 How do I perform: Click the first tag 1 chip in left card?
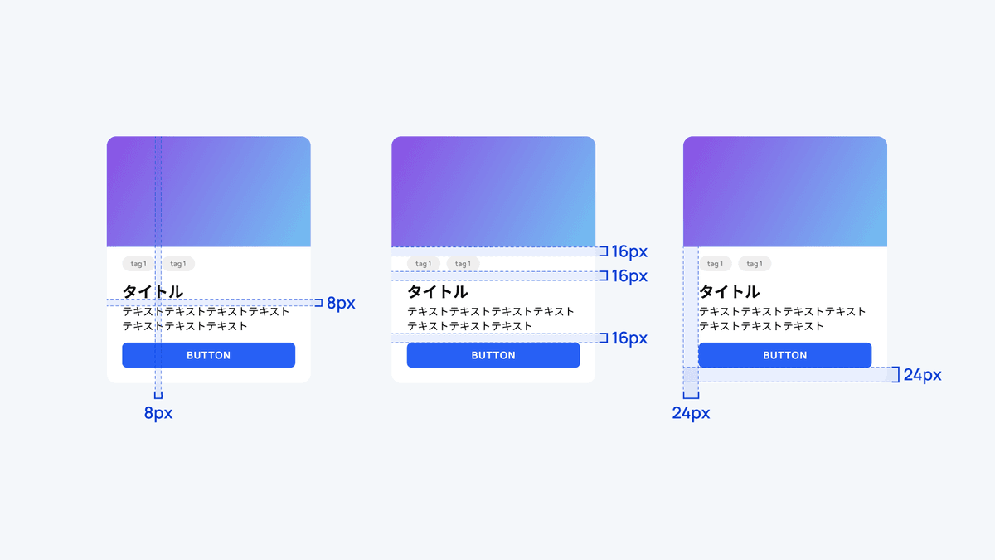(138, 264)
